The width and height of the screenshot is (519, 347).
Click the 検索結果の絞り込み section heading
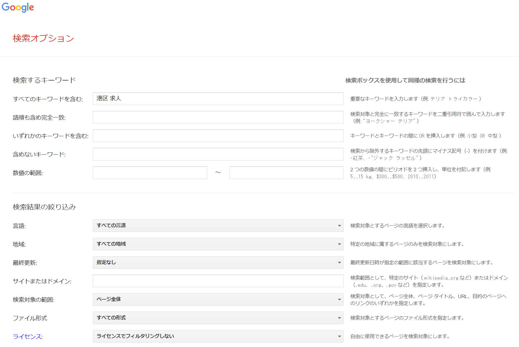click(x=44, y=207)
